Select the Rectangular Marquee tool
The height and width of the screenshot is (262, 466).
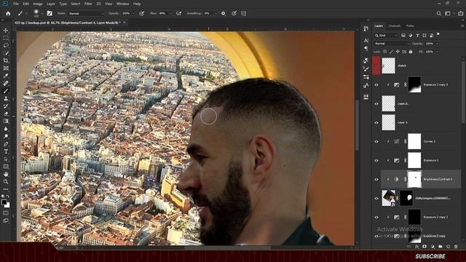click(6, 38)
